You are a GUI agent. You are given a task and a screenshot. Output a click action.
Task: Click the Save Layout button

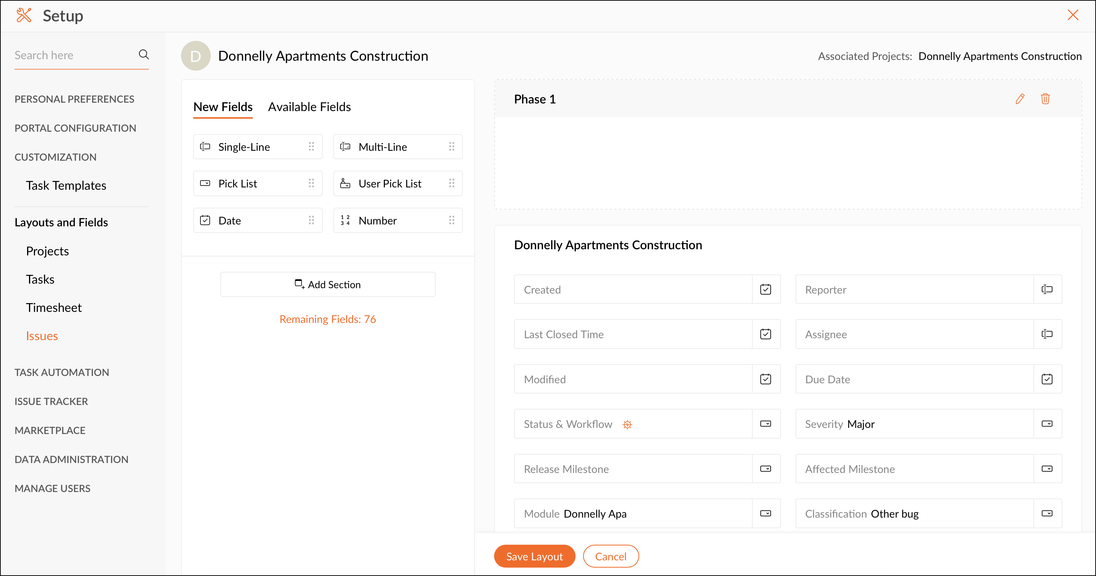point(534,556)
